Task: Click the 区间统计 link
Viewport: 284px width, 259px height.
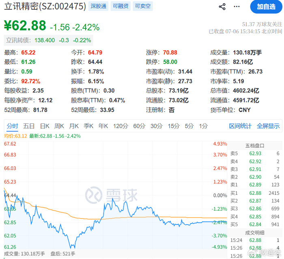Action: point(240,126)
